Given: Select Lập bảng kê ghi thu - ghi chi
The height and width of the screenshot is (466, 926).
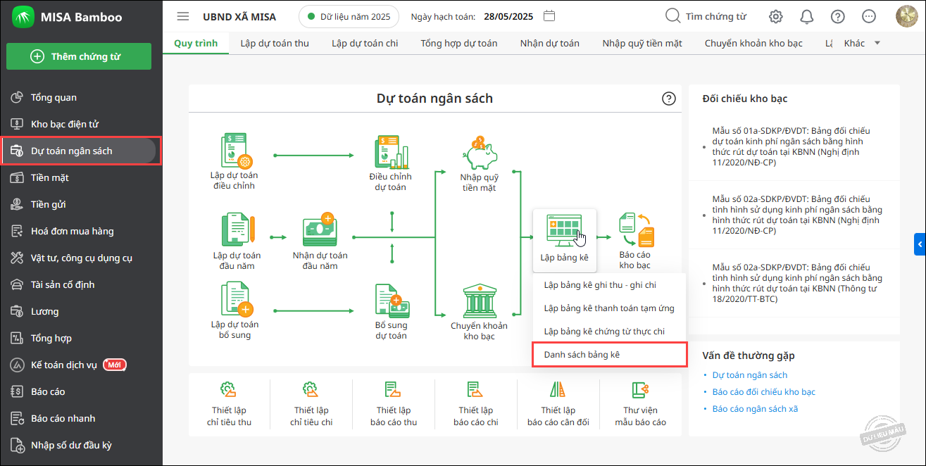Looking at the screenshot, I should pos(609,285).
